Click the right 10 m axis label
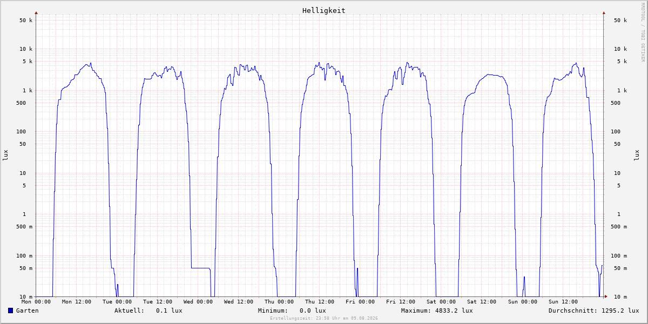This screenshot has width=648, height=324. (x=620, y=297)
